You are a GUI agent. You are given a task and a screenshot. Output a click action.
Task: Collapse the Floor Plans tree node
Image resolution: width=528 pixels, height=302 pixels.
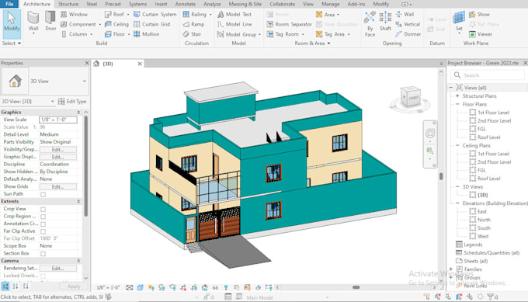[457, 104]
